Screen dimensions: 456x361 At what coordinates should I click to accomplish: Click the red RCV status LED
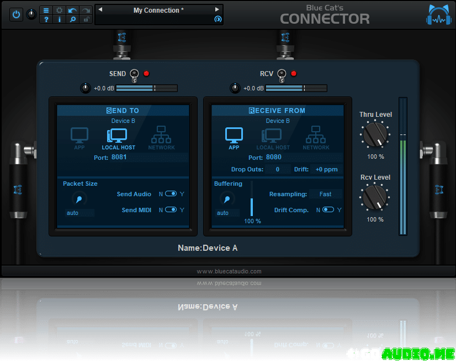[x=294, y=73]
